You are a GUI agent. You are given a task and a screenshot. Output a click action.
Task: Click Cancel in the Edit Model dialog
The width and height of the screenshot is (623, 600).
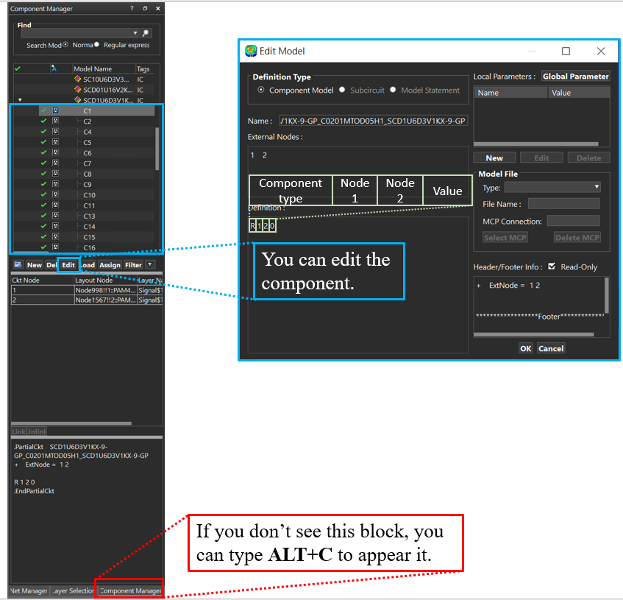(551, 349)
